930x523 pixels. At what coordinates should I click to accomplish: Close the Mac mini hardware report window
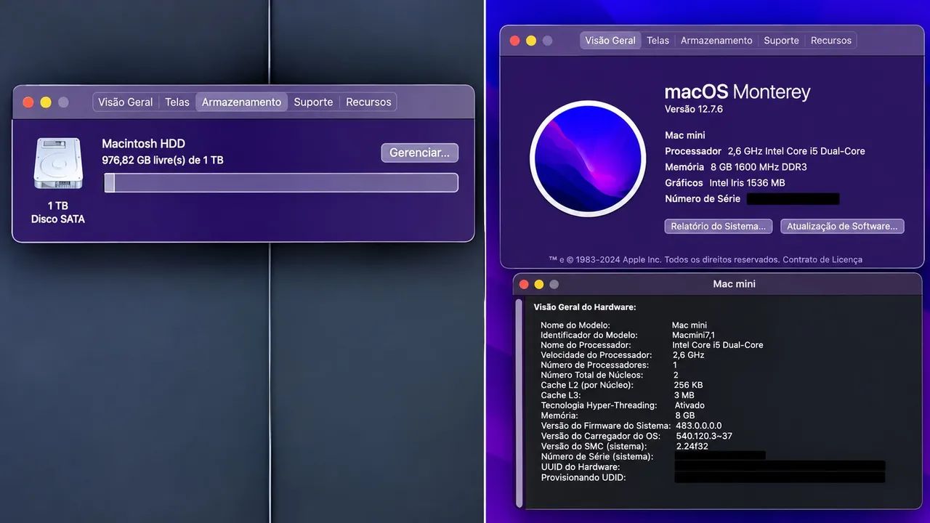point(524,284)
